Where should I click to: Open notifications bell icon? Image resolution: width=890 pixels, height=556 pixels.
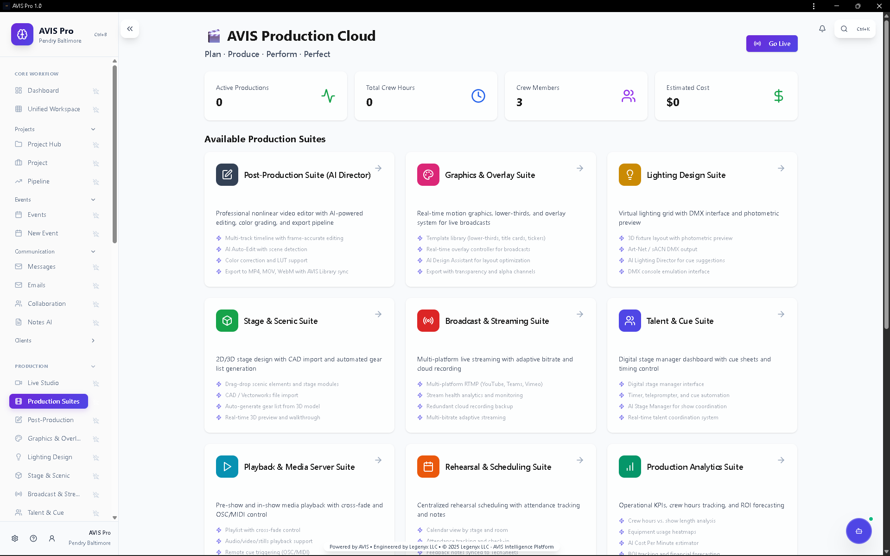(822, 29)
